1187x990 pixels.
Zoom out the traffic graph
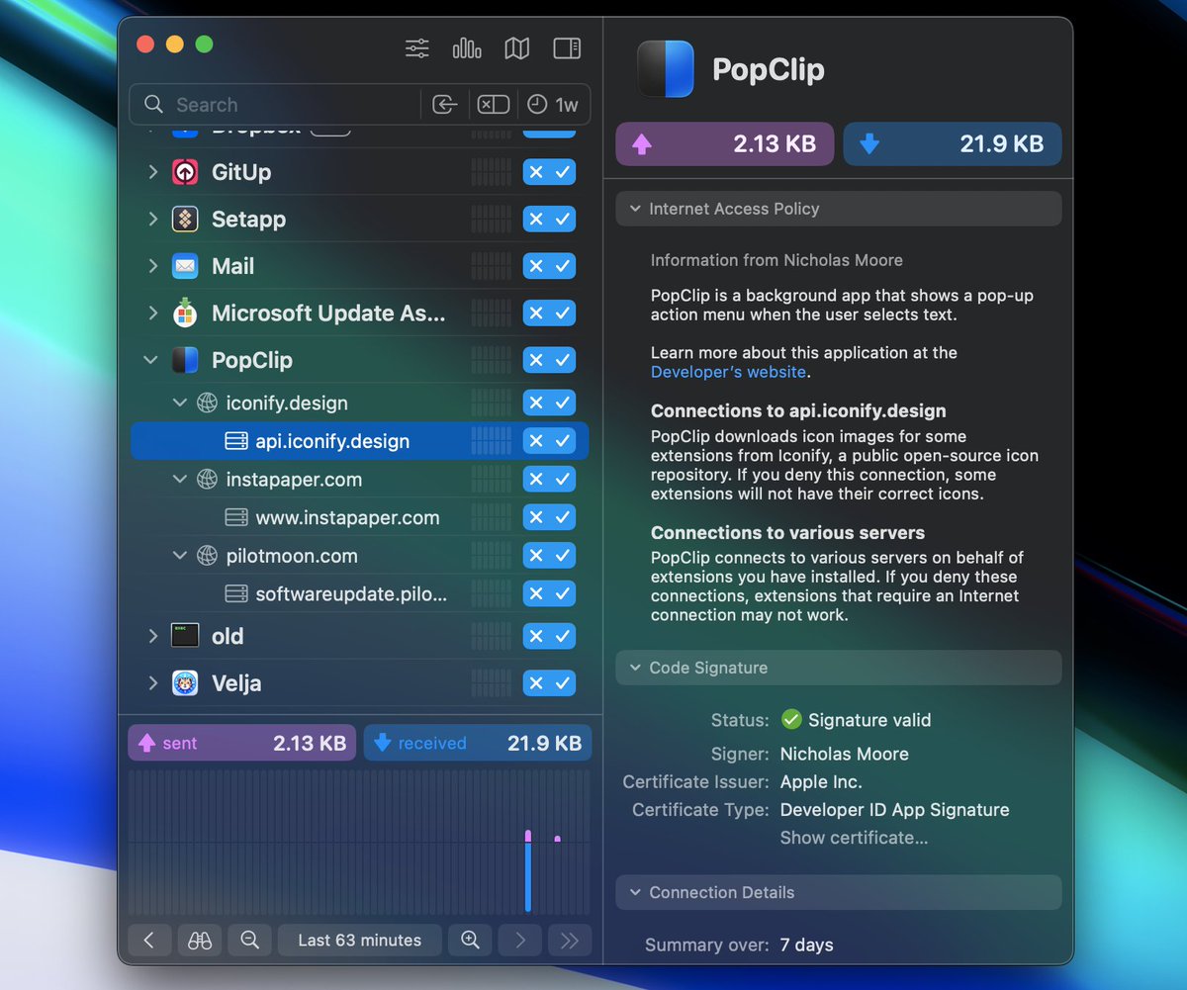[x=249, y=941]
